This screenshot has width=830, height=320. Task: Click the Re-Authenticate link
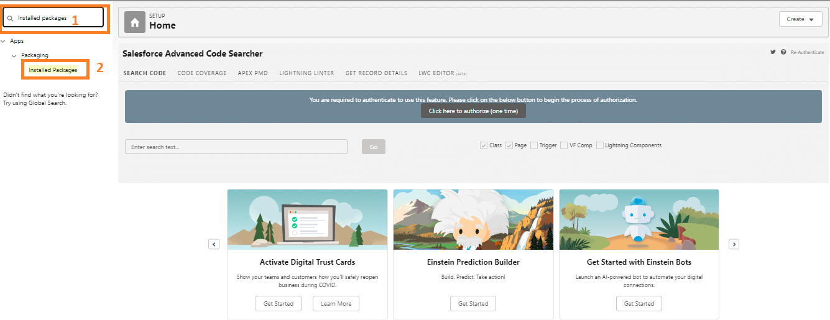pos(807,53)
